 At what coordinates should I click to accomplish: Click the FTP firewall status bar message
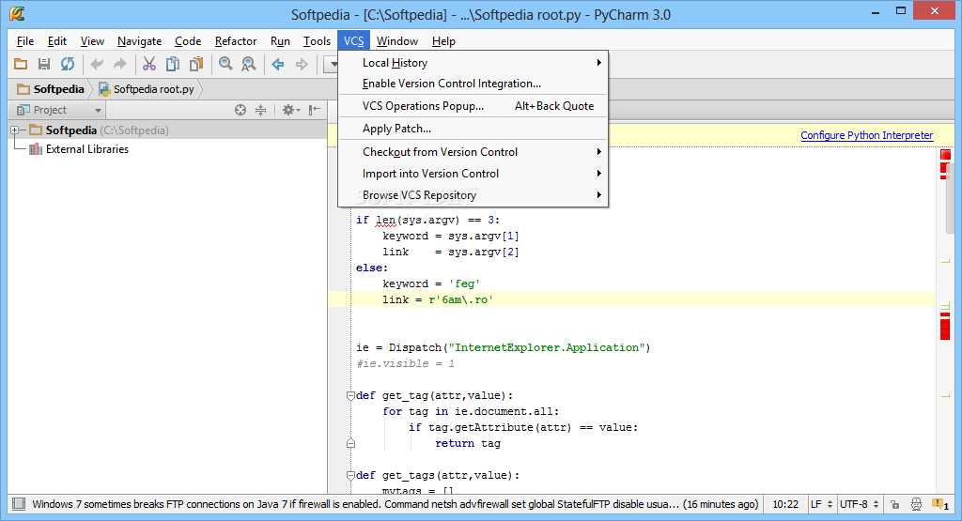coord(396,504)
